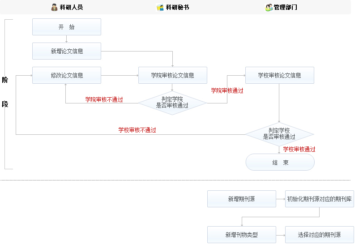This screenshot has height=249, width=359.
Task: Click the red 学院审核不通过 label
Action: pyautogui.click(x=104, y=99)
